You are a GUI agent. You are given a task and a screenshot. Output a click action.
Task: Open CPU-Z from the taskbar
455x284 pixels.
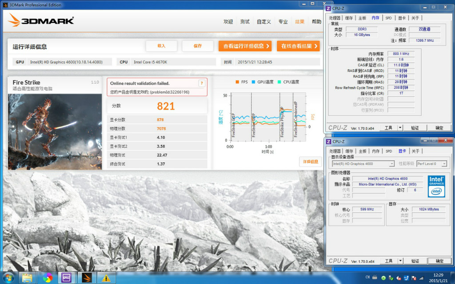(67, 278)
